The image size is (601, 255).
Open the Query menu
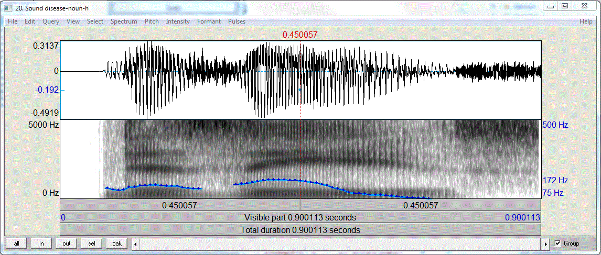(x=51, y=21)
